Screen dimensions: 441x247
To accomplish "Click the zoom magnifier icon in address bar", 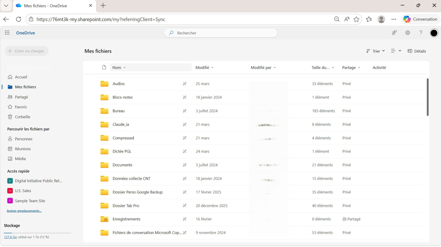I will tap(337, 19).
